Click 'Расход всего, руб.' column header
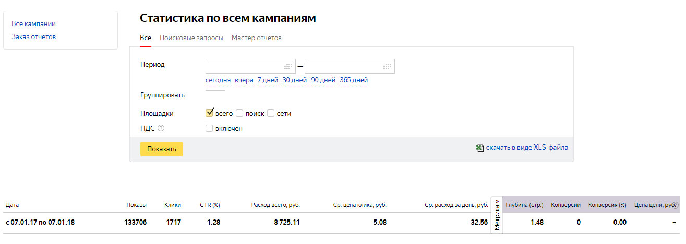The image size is (686, 244). point(275,205)
